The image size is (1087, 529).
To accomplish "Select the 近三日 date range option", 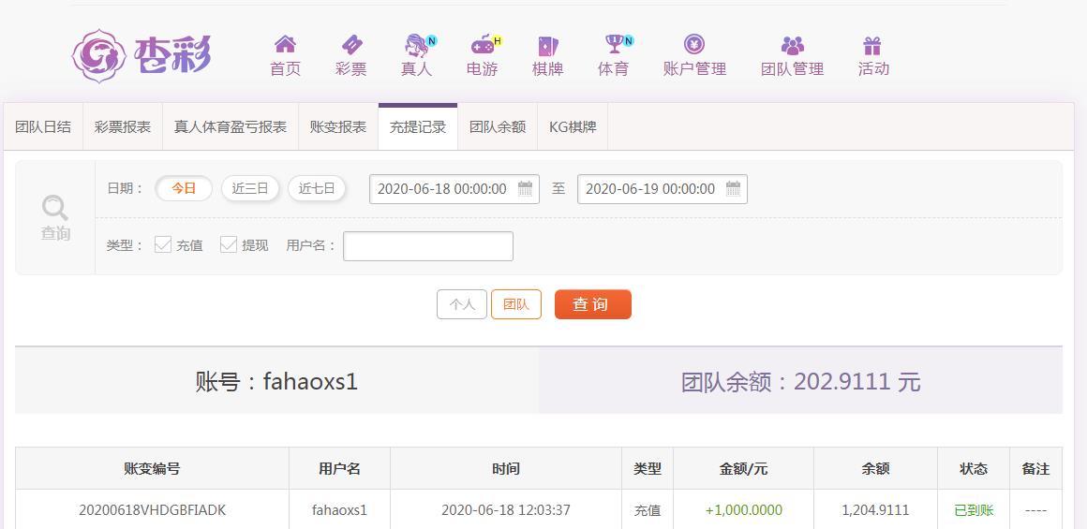I will coord(249,188).
